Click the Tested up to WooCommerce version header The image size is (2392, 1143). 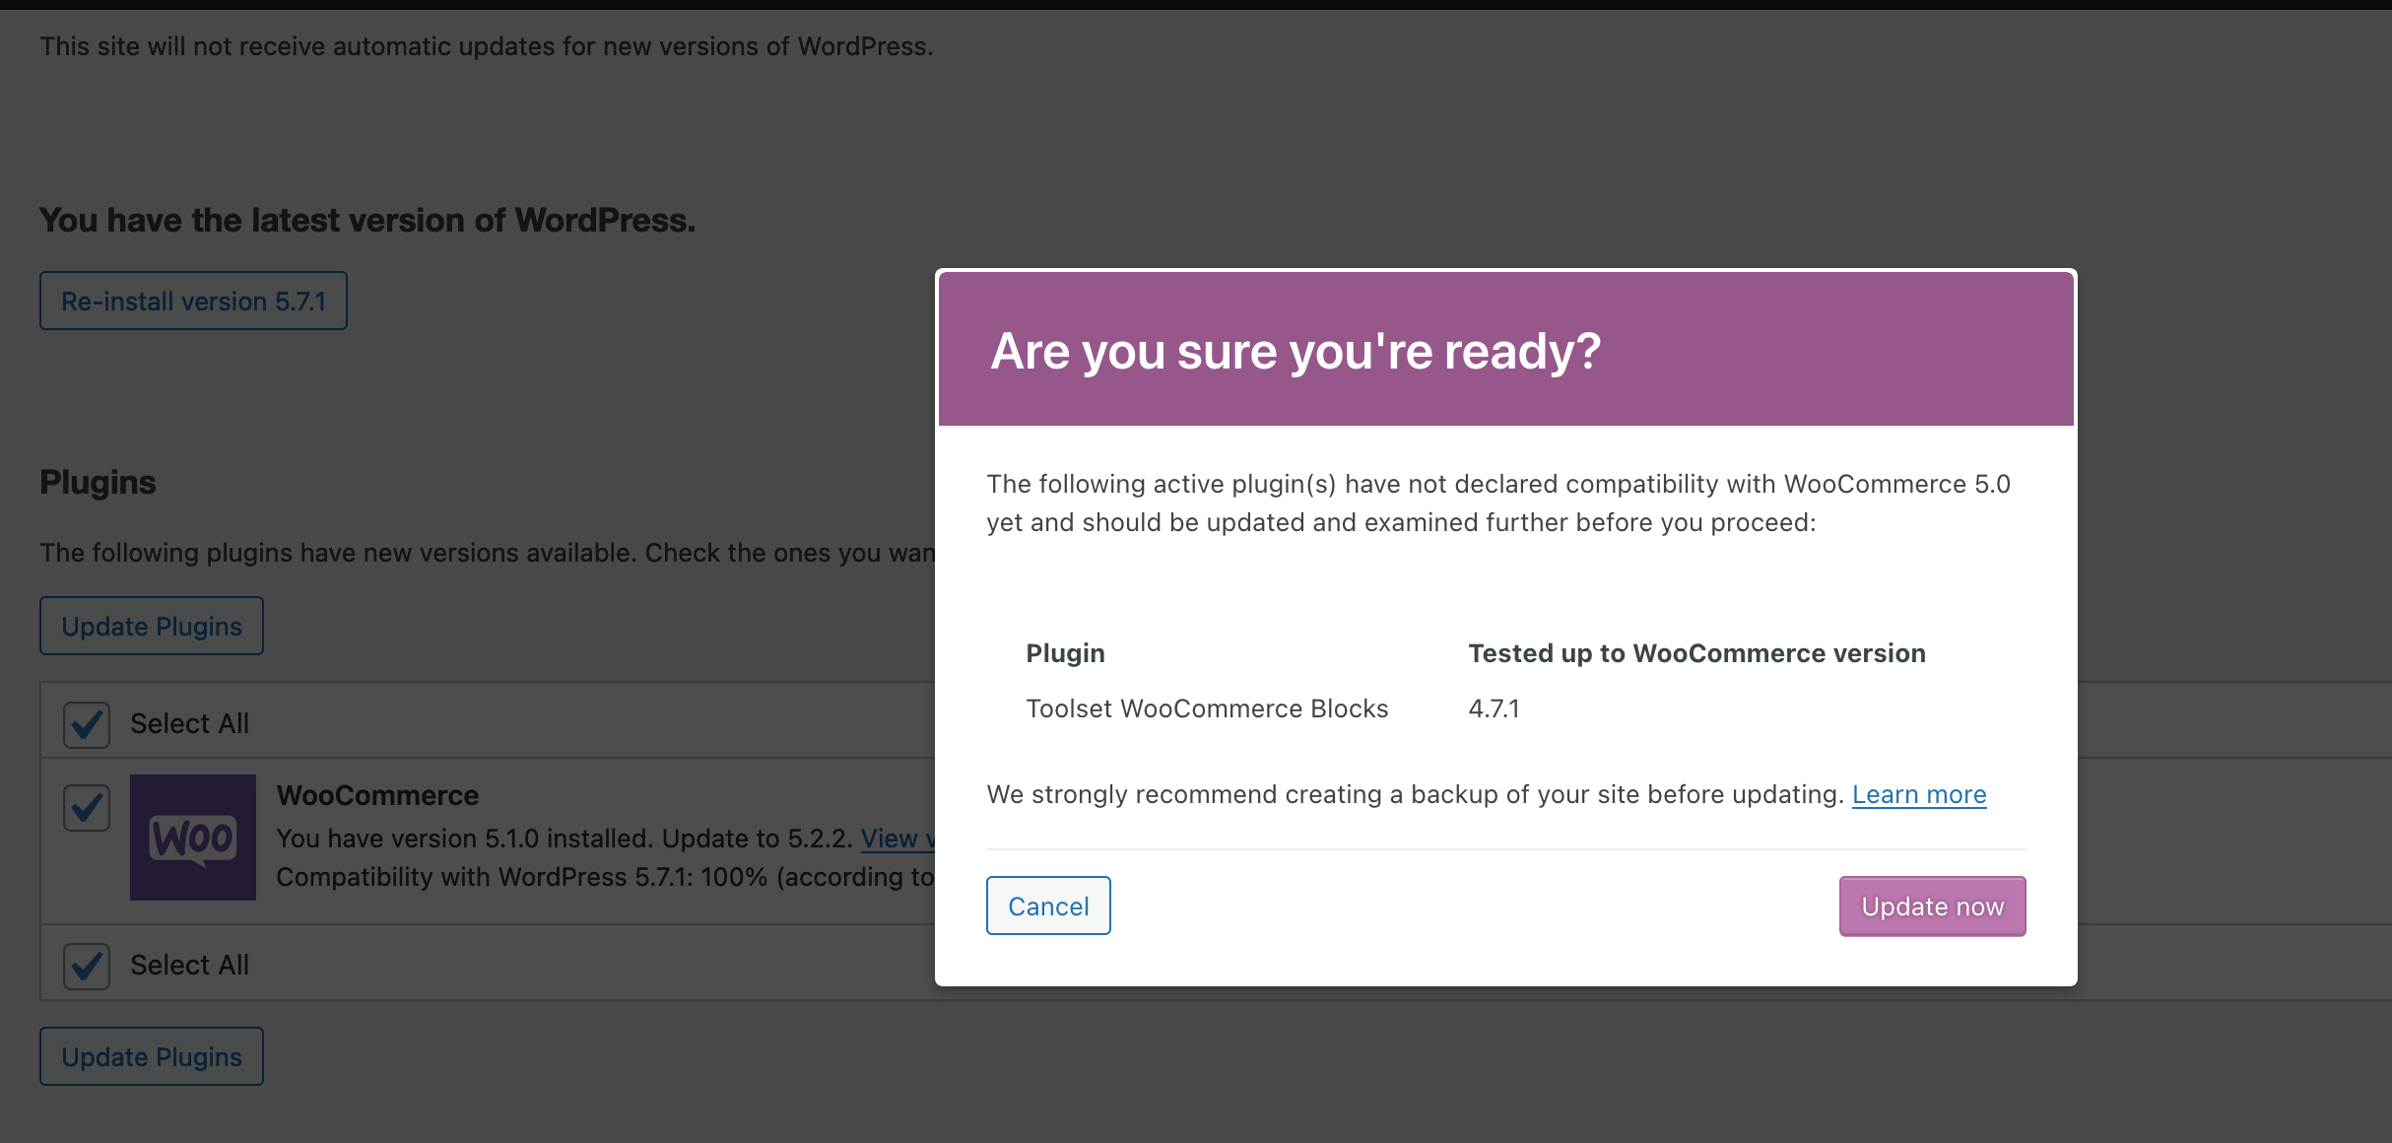[1695, 653]
